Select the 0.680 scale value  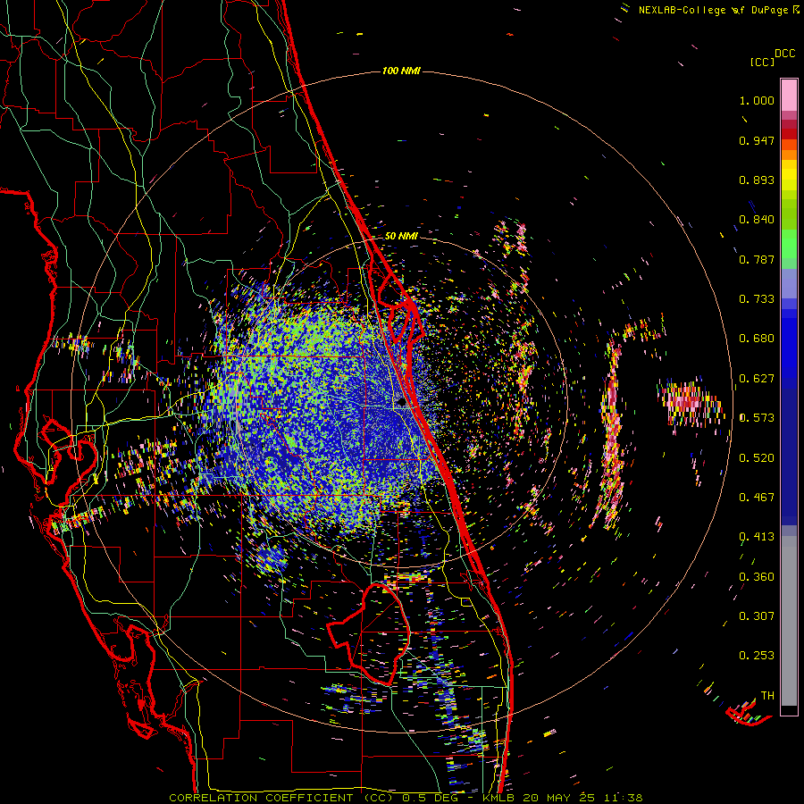coord(757,339)
